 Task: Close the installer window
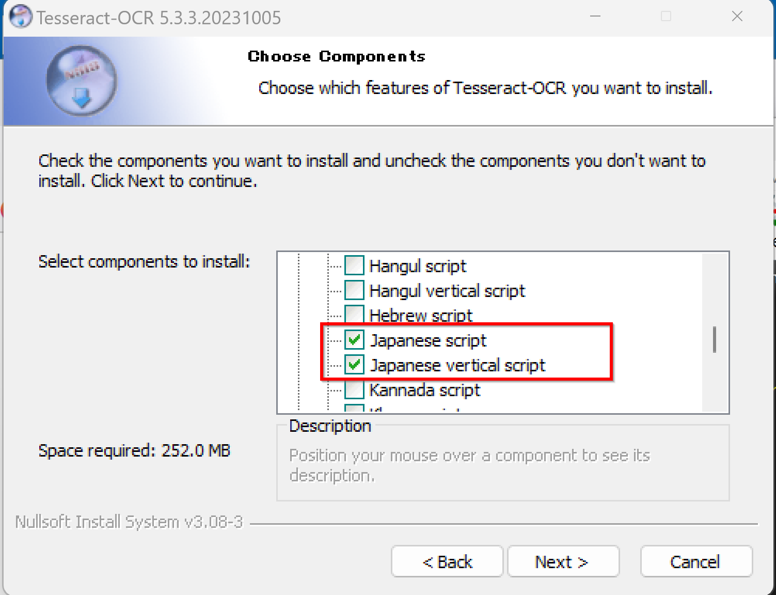(737, 17)
